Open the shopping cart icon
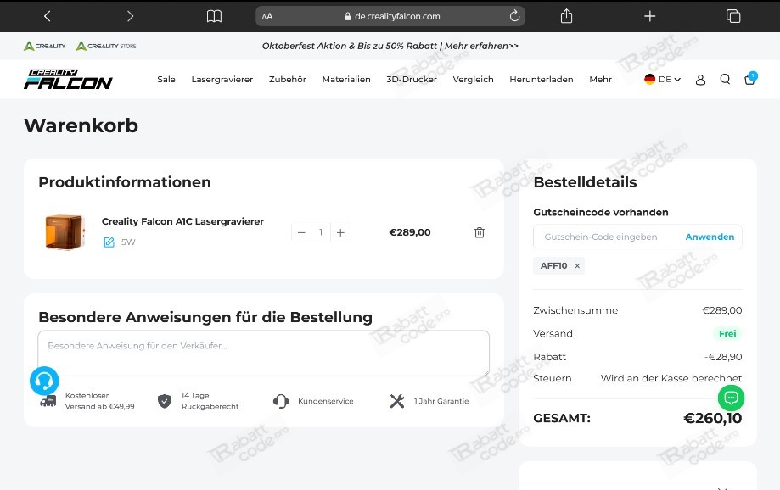This screenshot has height=490, width=780. tap(749, 79)
